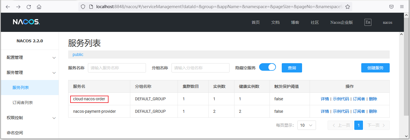This screenshot has width=410, height=140.
Task: Open 订阅者 for cloud-nacos-order
Action: pyautogui.click(x=359, y=99)
